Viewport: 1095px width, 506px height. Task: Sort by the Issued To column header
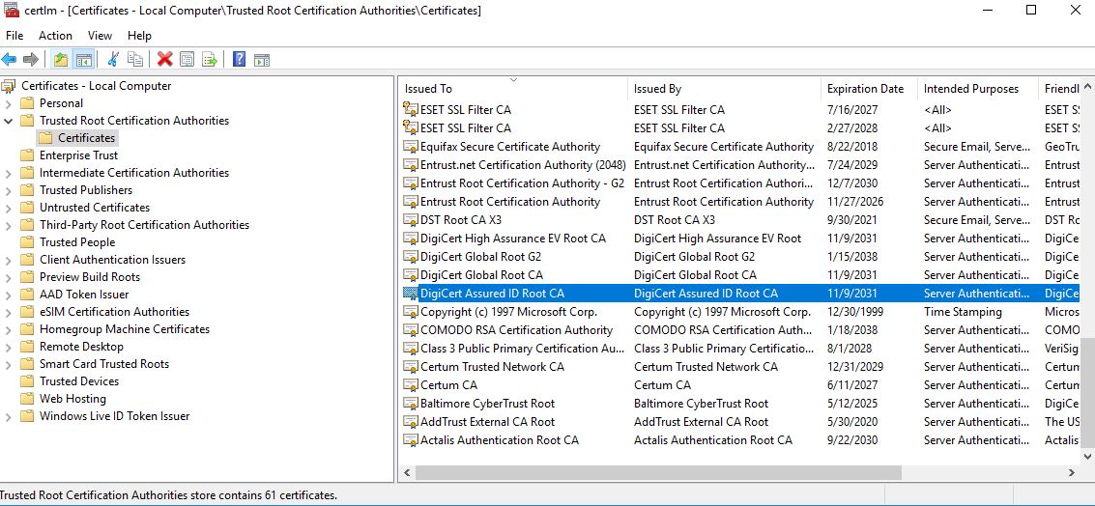pyautogui.click(x=513, y=89)
